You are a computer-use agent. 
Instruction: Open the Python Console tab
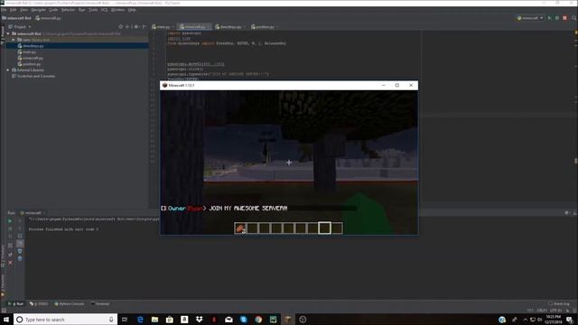70,304
